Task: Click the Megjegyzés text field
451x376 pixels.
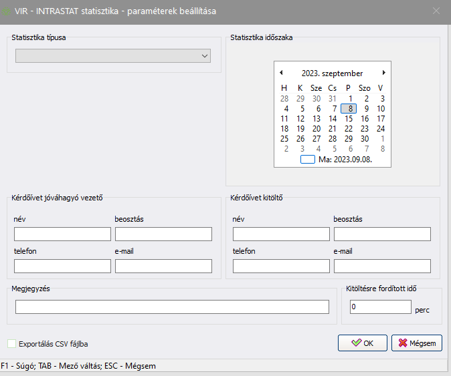Action: [x=172, y=307]
